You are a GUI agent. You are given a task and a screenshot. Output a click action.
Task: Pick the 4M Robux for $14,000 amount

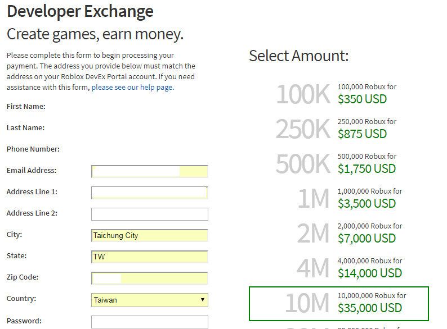coord(339,268)
